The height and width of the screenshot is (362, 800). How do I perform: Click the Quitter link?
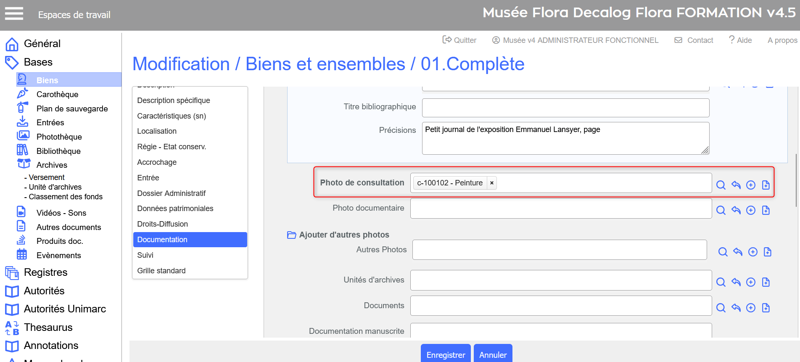point(459,40)
